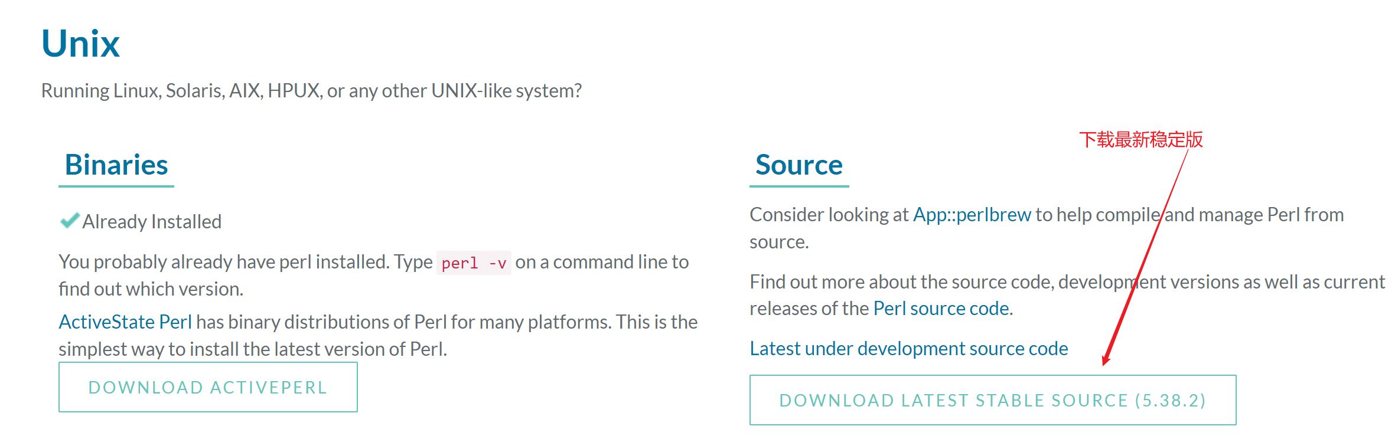Click the green Already Installed checkmark
Image resolution: width=1398 pixels, height=436 pixels.
click(x=70, y=221)
